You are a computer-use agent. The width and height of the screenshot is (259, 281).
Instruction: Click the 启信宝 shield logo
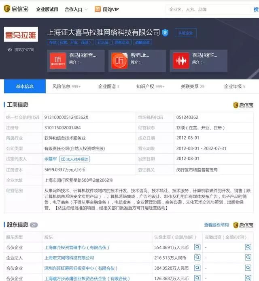point(7,9)
